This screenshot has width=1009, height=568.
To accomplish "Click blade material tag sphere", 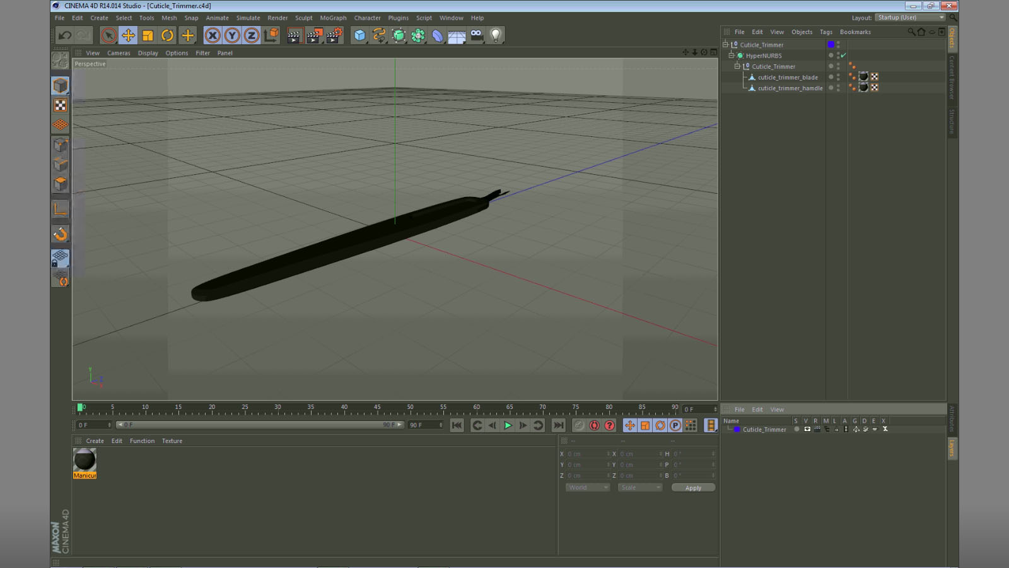I will pyautogui.click(x=863, y=77).
